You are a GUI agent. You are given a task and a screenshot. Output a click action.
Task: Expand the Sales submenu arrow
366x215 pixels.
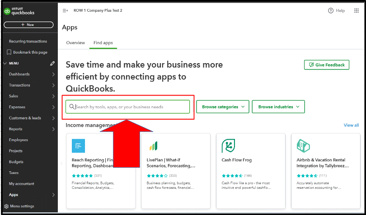click(53, 96)
